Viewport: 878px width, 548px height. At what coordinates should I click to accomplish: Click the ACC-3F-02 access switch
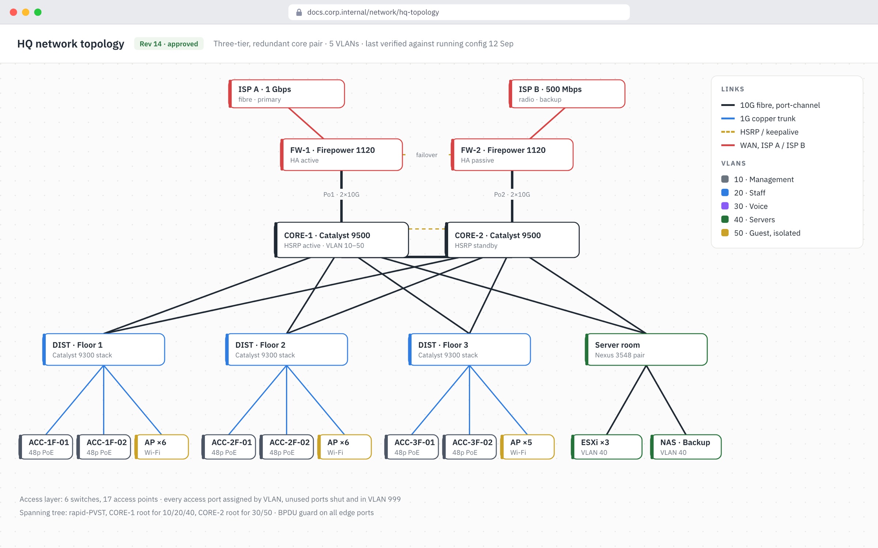469,447
